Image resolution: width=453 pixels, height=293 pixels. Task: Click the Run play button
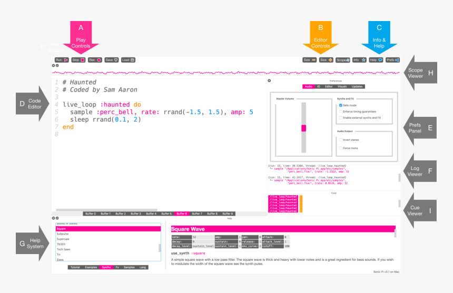pos(62,60)
